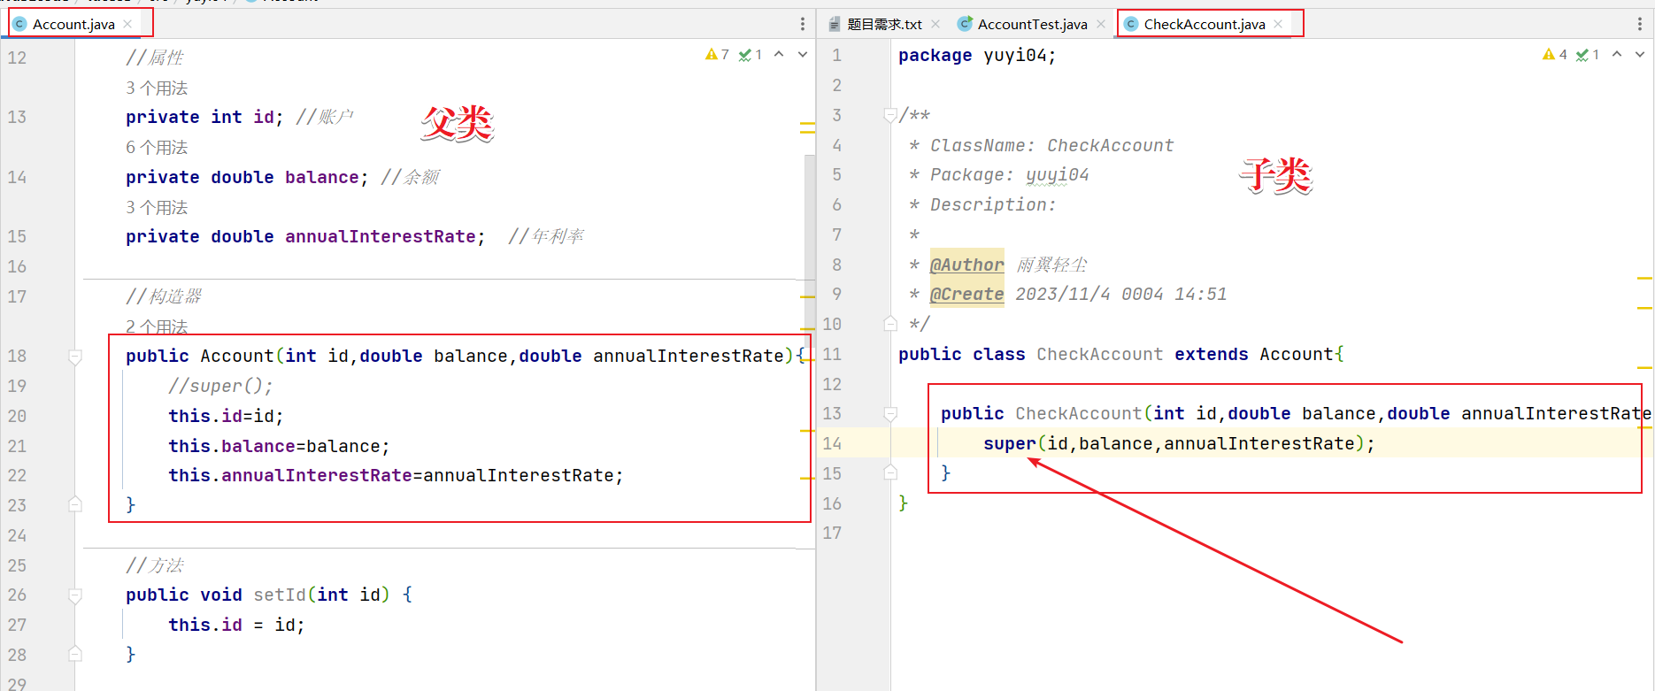Click the @Author tag in Javadoc
1655x691 pixels.
pyautogui.click(x=966, y=265)
